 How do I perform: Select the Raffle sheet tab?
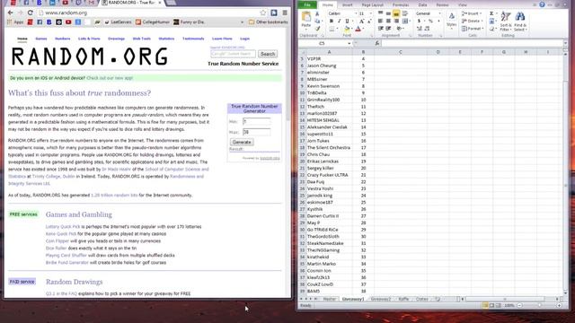pyautogui.click(x=403, y=299)
